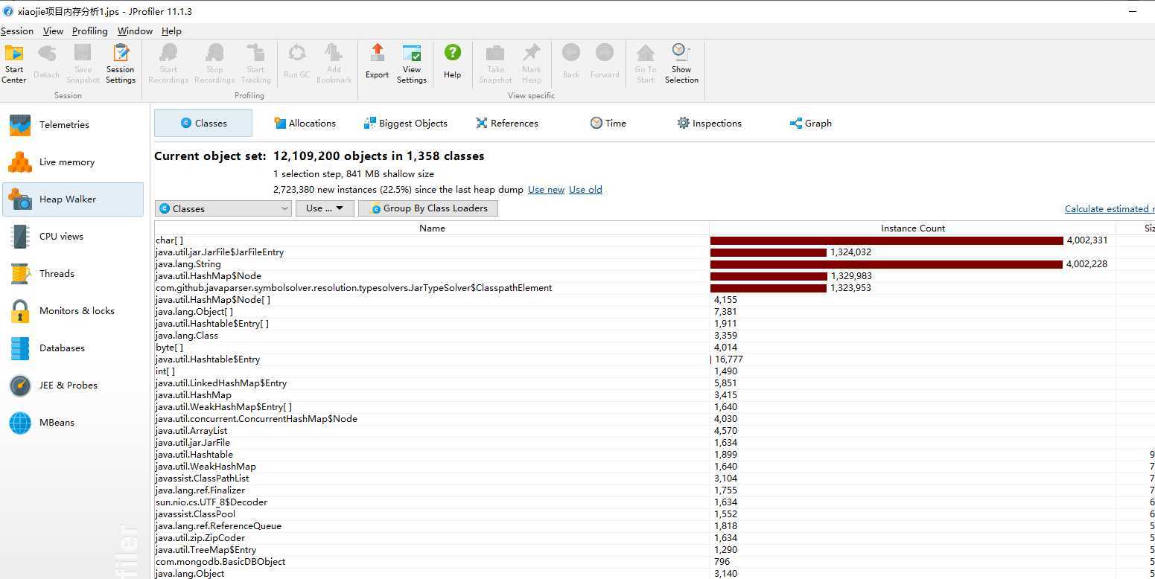This screenshot has height=579, width=1155.
Task: Switch to the Classes tab
Action: pyautogui.click(x=203, y=124)
